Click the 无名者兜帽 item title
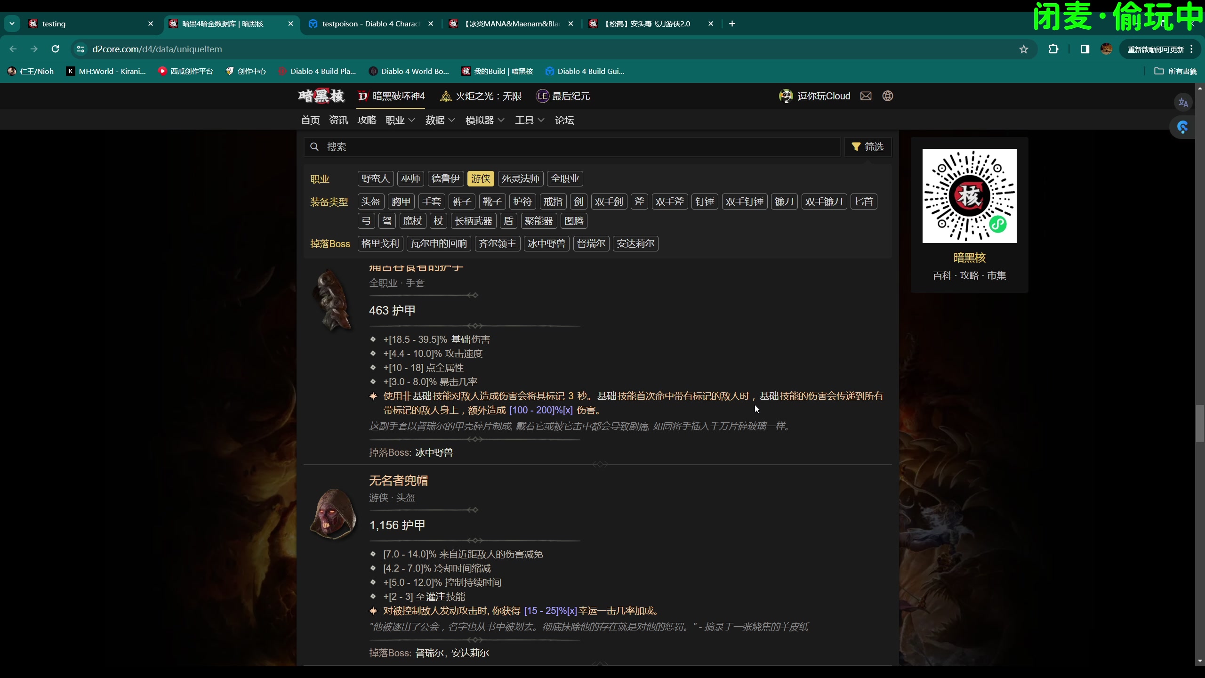This screenshot has height=678, width=1205. (x=399, y=480)
